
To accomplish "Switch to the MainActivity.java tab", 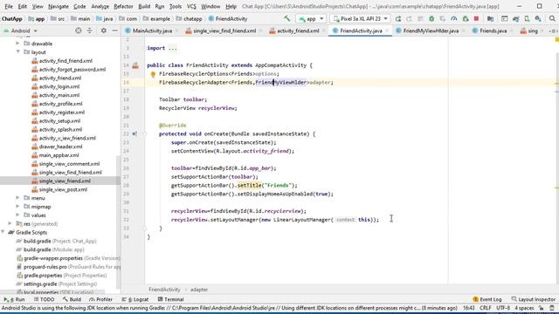I will [x=152, y=31].
